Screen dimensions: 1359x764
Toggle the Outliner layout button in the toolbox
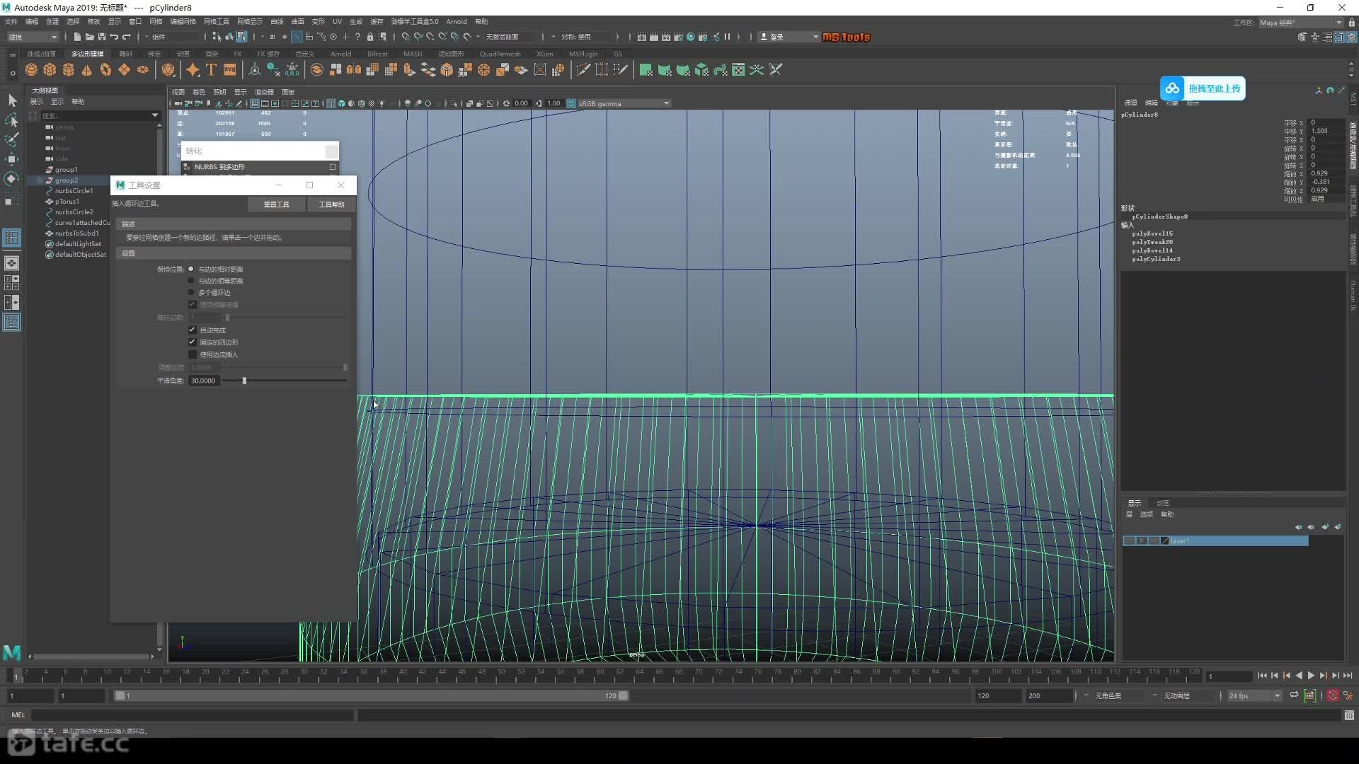[x=12, y=323]
